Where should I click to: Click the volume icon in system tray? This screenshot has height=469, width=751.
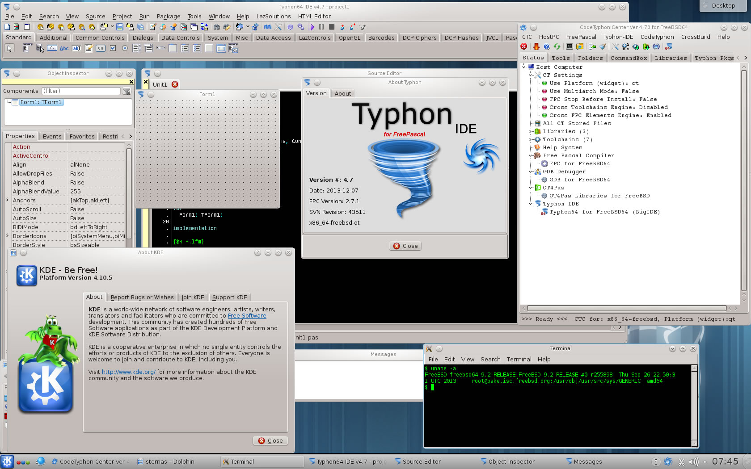(x=693, y=462)
